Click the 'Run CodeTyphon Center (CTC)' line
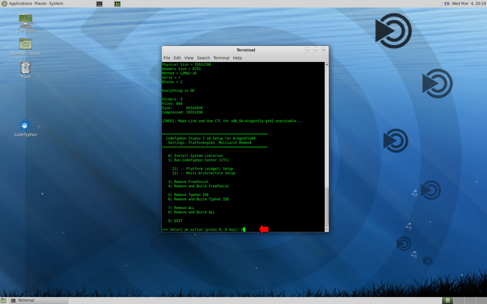The image size is (487, 304). click(x=198, y=160)
